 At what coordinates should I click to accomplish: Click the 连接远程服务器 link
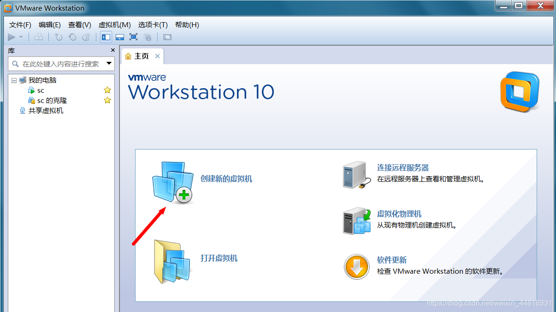click(x=403, y=168)
